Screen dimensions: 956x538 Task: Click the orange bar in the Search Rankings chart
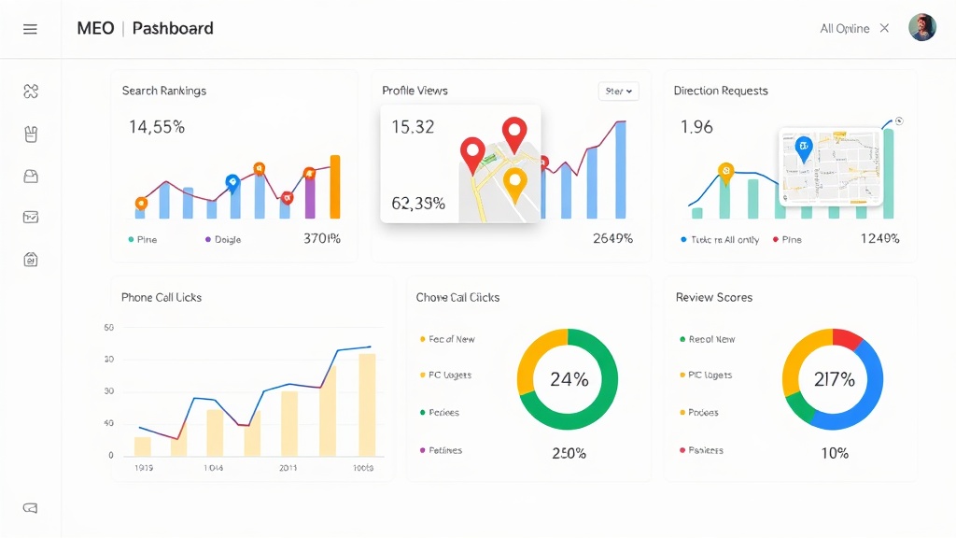(x=335, y=187)
